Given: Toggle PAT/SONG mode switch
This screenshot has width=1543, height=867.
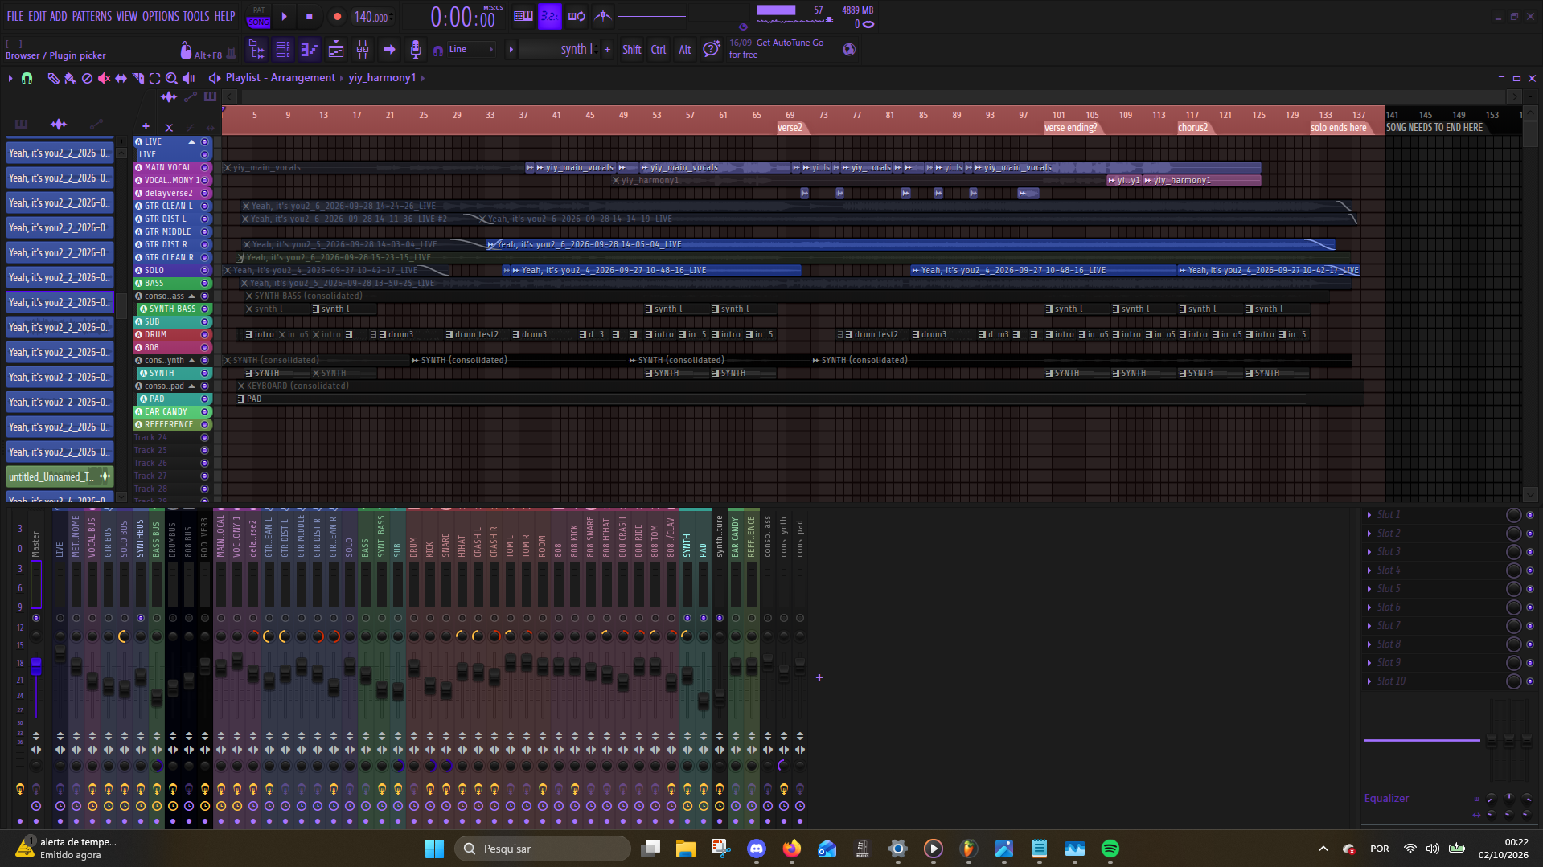Looking at the screenshot, I should pos(258,17).
